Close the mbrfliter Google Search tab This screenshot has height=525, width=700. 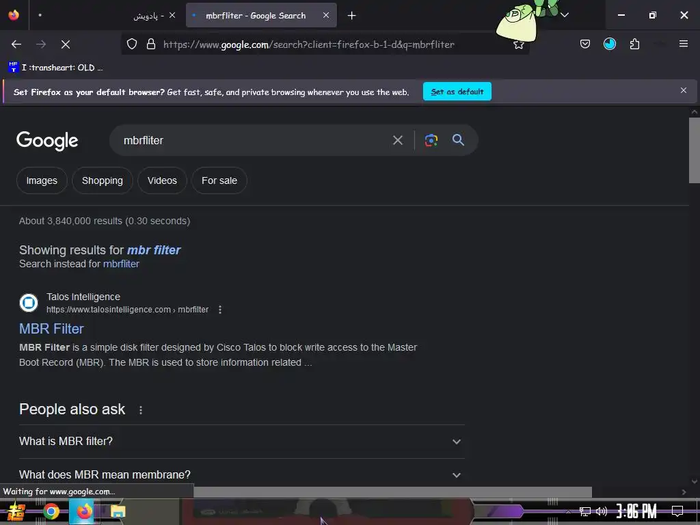pyautogui.click(x=326, y=15)
